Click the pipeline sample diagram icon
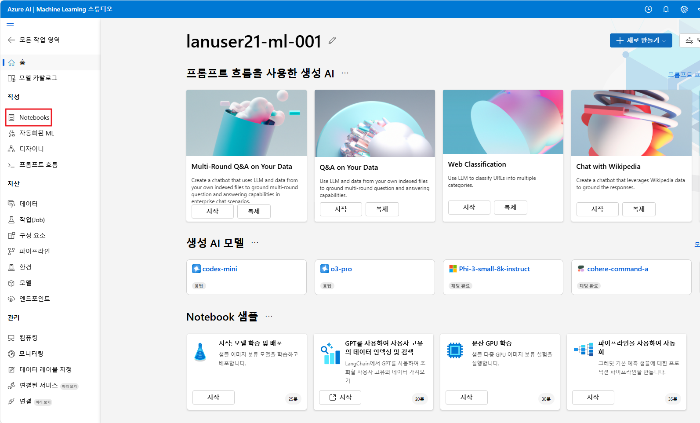 tap(584, 350)
